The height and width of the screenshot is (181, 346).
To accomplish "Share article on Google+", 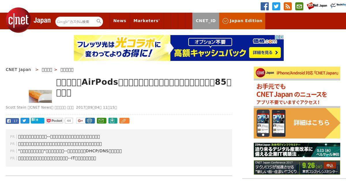I will point(80,121).
